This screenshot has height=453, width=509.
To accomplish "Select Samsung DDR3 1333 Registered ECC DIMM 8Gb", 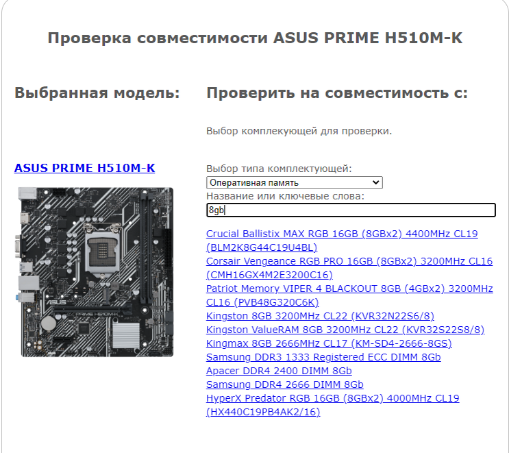I will [323, 357].
